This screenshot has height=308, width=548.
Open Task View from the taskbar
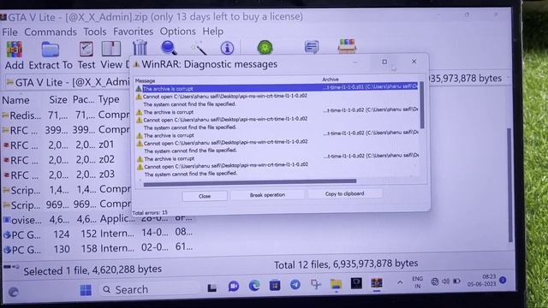tap(211, 288)
